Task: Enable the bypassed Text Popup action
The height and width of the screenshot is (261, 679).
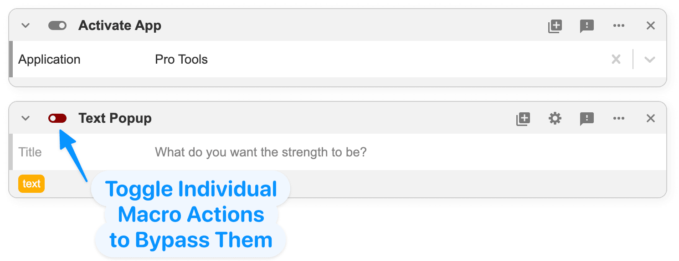Action: pos(57,119)
